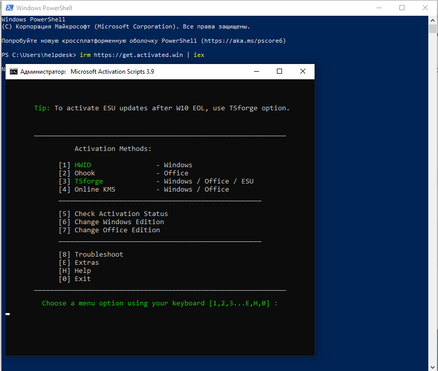The image size is (438, 371).
Task: Click the PowerShell scrollbar up arrow
Action: coord(432,20)
